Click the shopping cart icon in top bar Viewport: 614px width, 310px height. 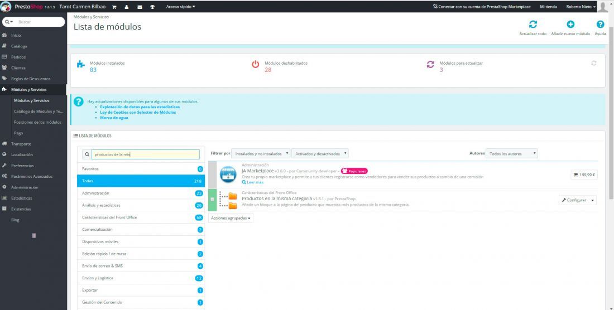(114, 7)
